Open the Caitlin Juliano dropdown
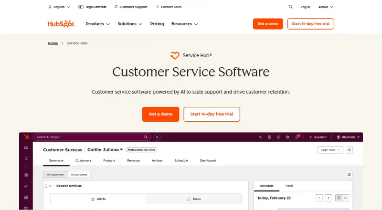 (105, 149)
